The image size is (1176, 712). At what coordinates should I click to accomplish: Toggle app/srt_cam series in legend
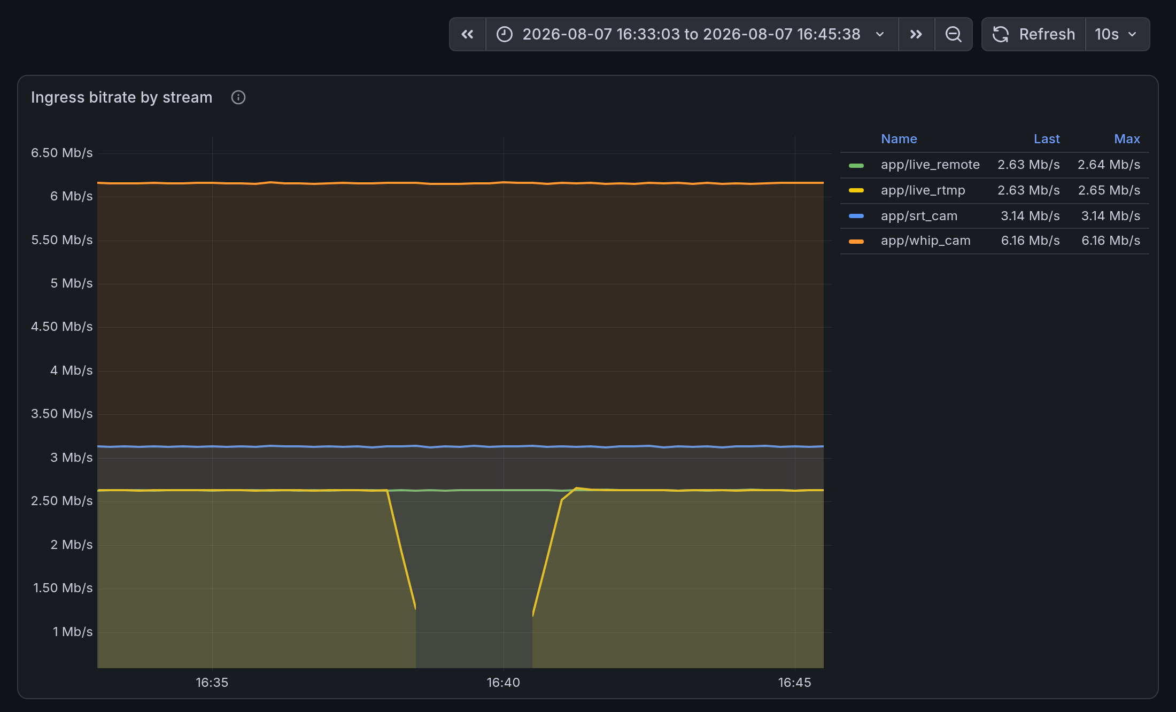click(x=919, y=216)
